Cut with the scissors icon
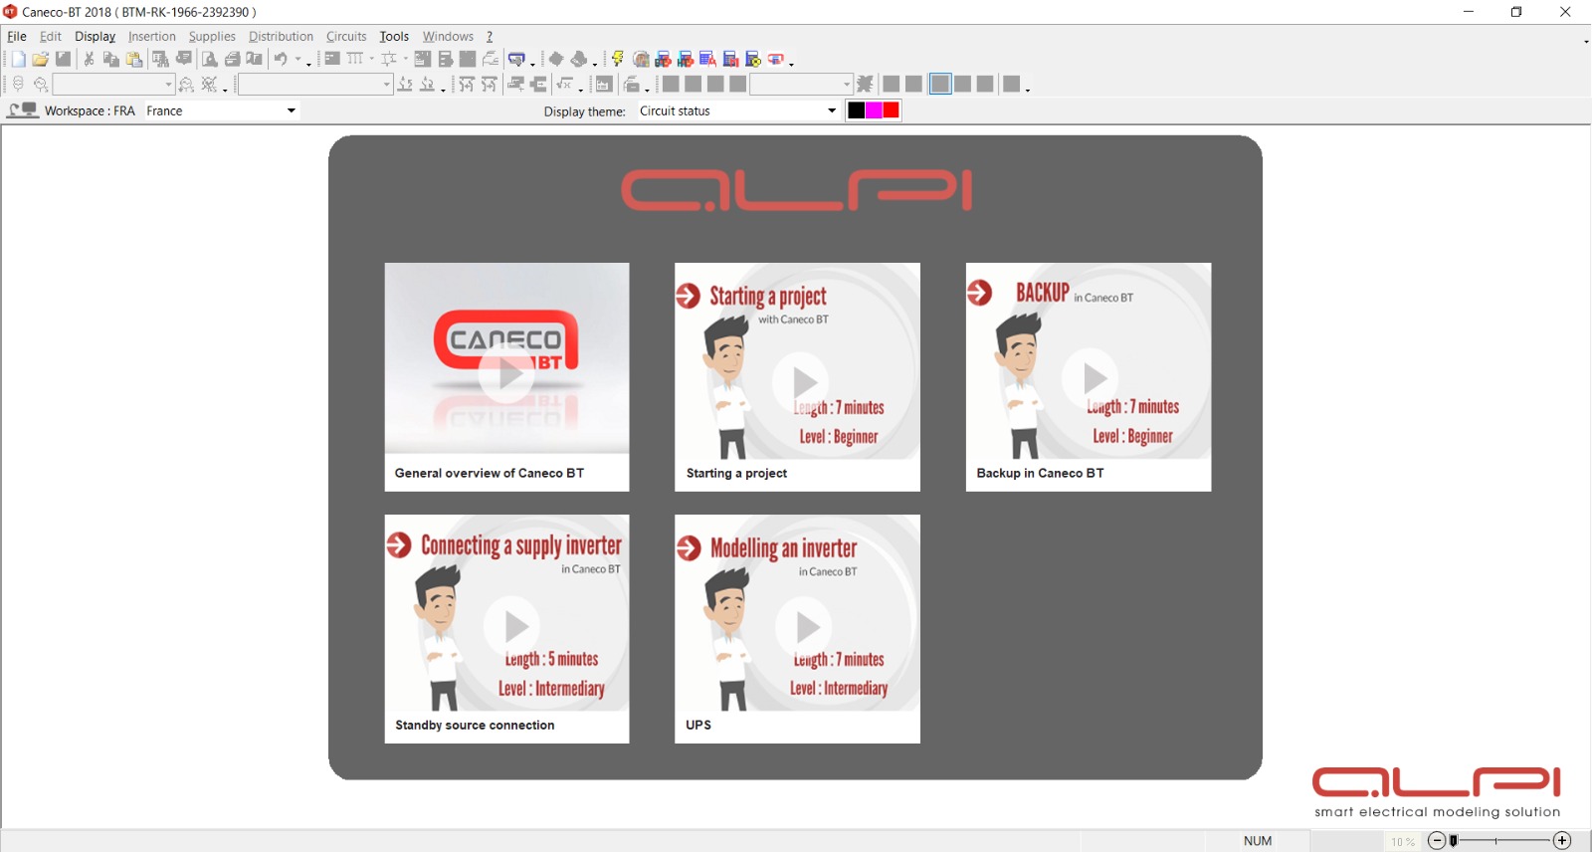The image size is (1592, 852). (90, 60)
